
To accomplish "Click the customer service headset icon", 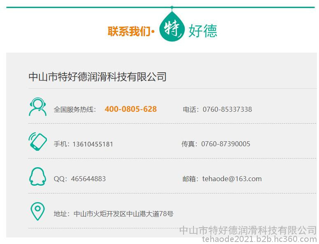I will [x=37, y=107].
